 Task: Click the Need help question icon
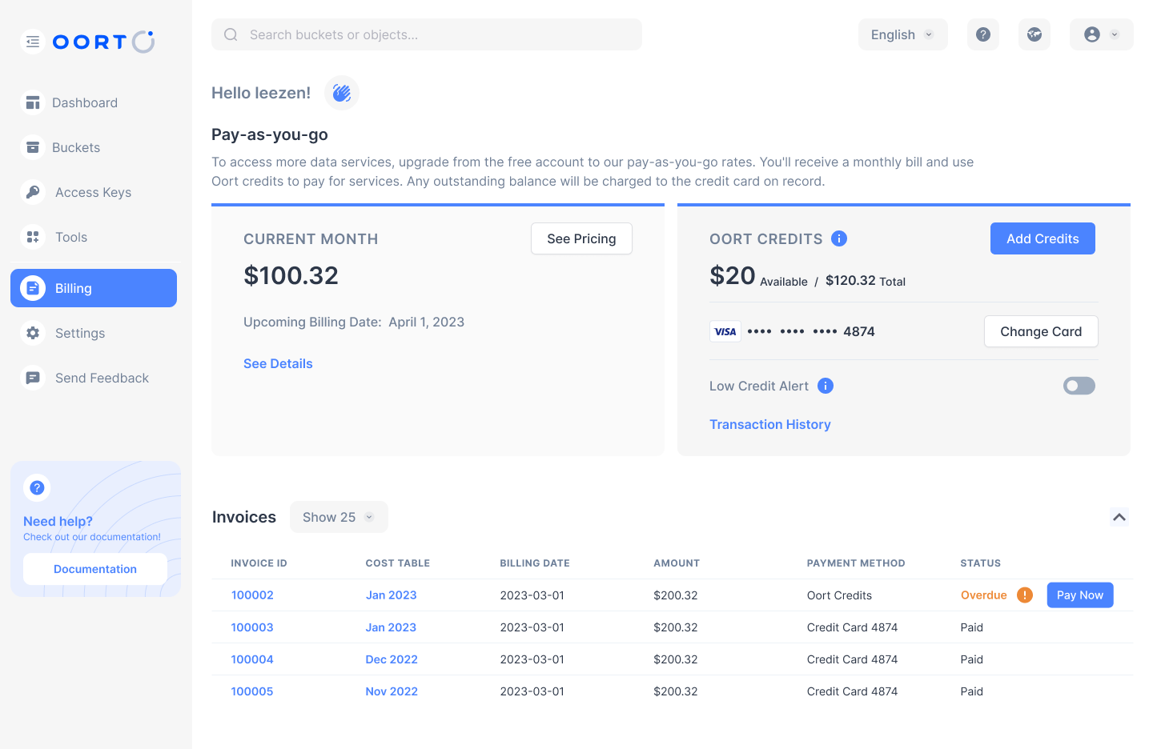[37, 487]
